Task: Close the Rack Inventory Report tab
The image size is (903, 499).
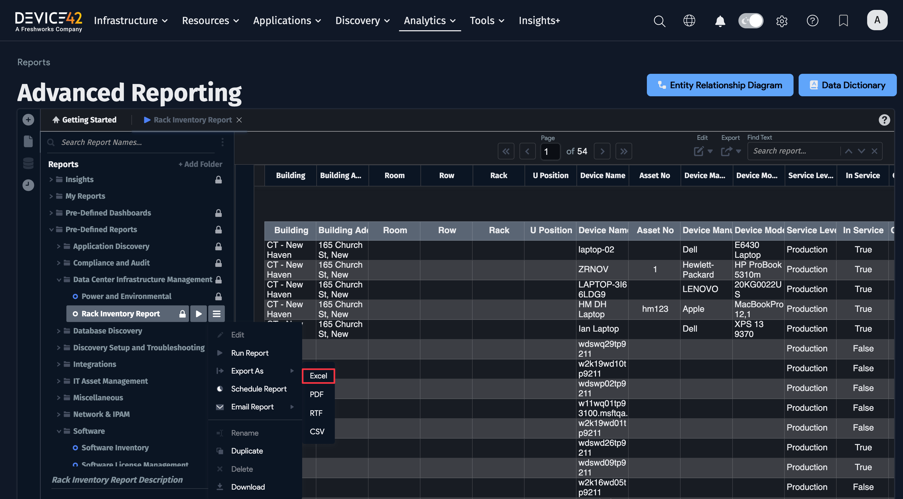Action: 239,120
